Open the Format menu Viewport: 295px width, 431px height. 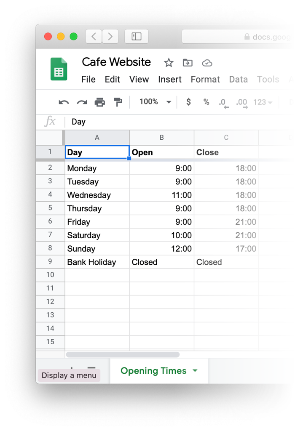205,80
